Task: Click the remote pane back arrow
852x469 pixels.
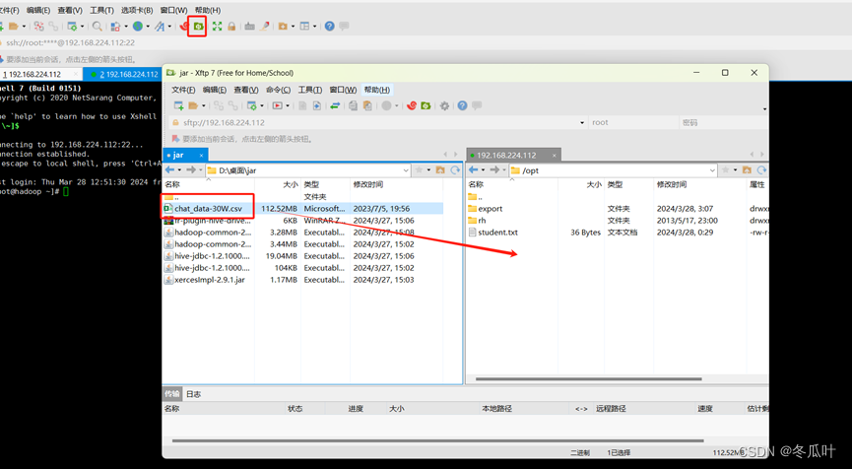Action: click(x=473, y=170)
